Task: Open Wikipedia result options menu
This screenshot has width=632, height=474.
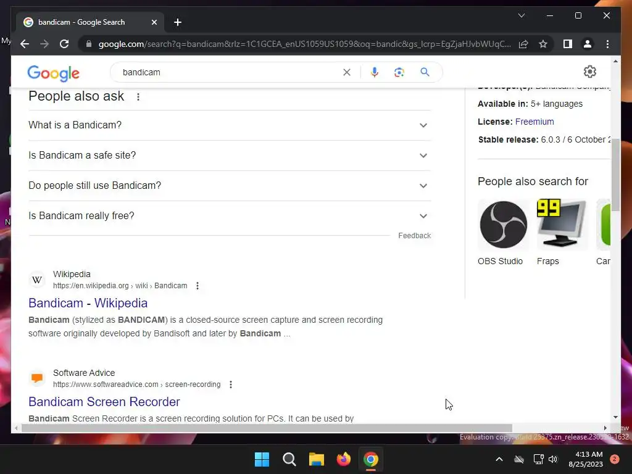Action: [x=197, y=286]
